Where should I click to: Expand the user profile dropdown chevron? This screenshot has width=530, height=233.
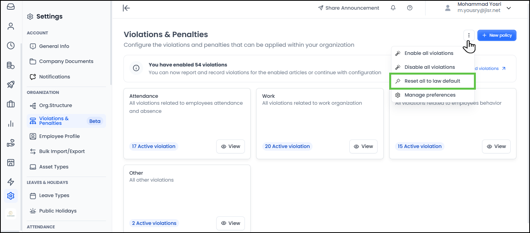tap(509, 8)
